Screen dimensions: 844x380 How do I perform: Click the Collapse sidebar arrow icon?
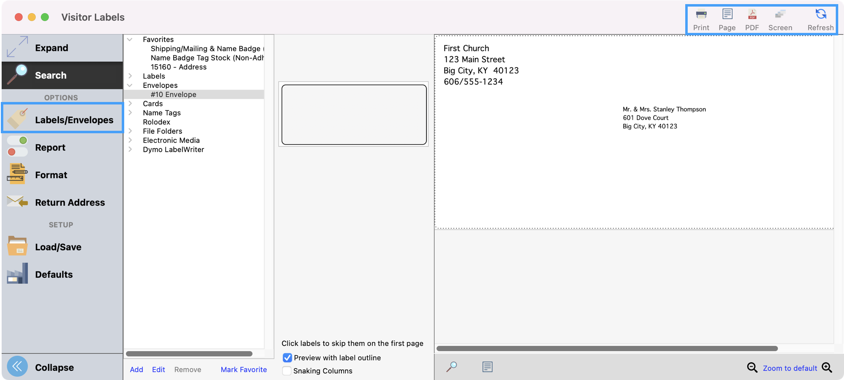(x=17, y=367)
